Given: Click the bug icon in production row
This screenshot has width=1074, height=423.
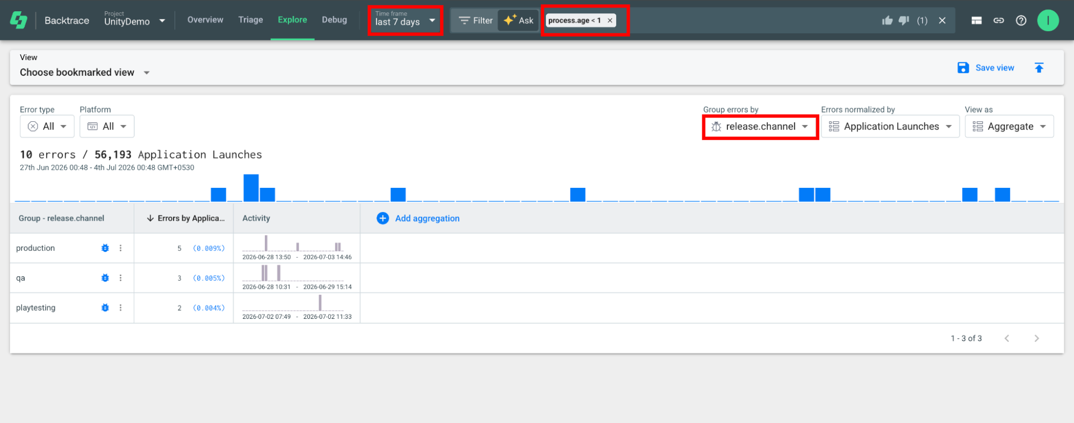Looking at the screenshot, I should click(105, 248).
